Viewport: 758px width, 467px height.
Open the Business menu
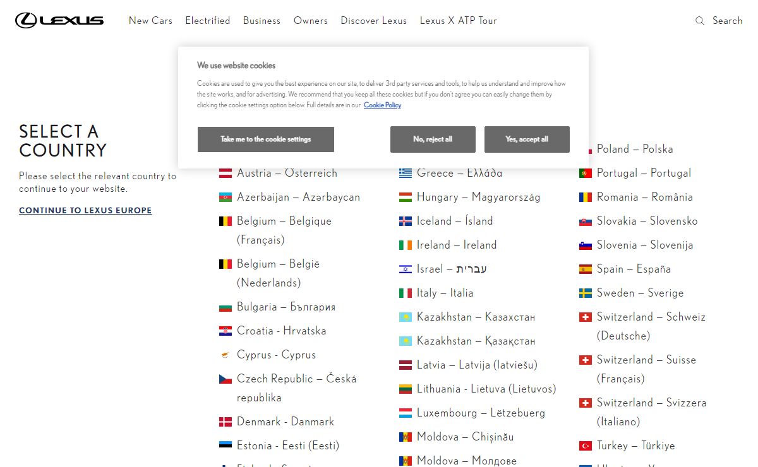point(262,21)
